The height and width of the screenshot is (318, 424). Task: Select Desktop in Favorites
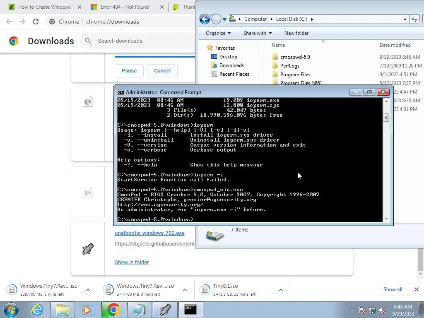[228, 56]
